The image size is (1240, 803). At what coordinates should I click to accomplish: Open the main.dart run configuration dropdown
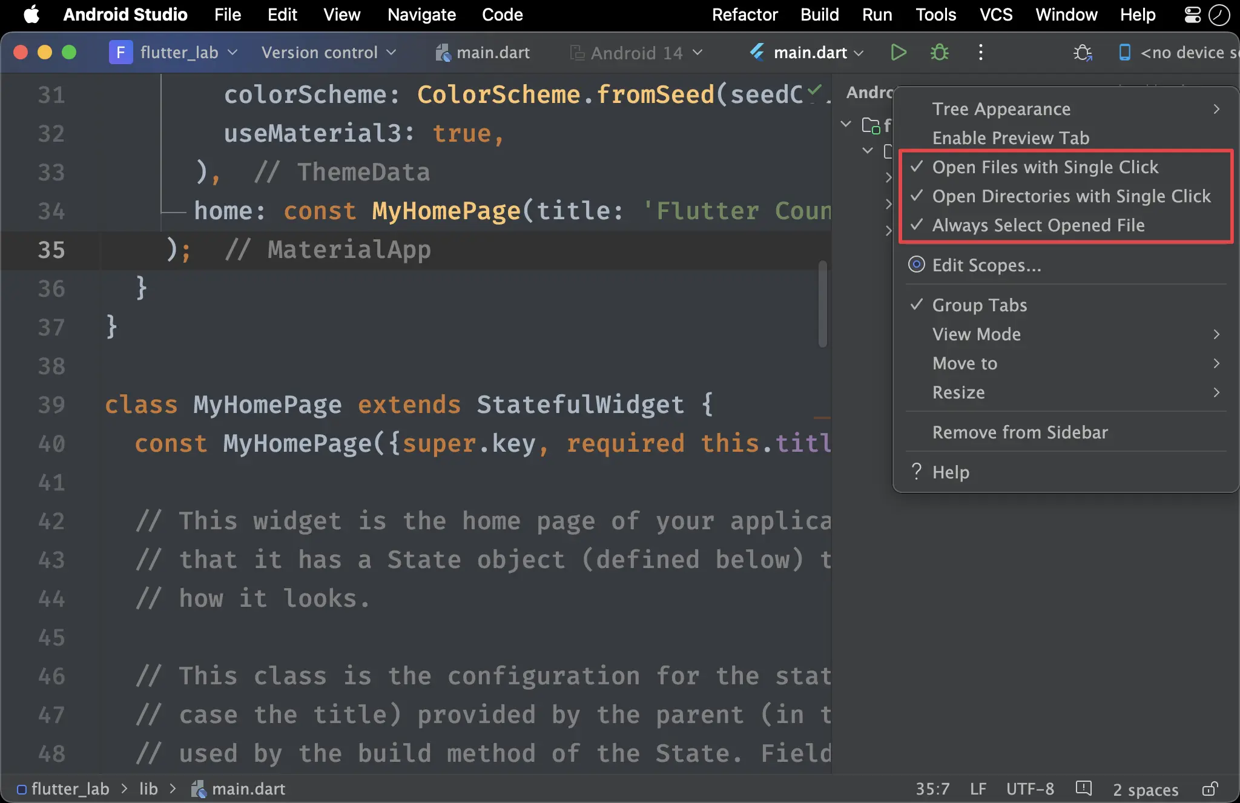click(806, 53)
